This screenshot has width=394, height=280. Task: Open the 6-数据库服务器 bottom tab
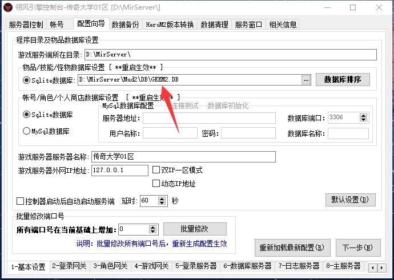click(x=247, y=266)
